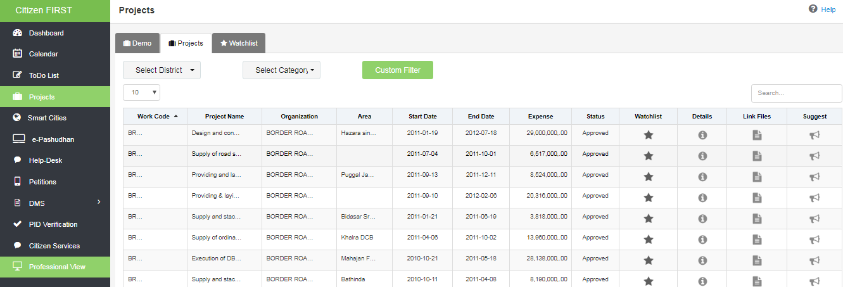Switch to the Demo tab
This screenshot has width=843, height=287.
point(137,43)
